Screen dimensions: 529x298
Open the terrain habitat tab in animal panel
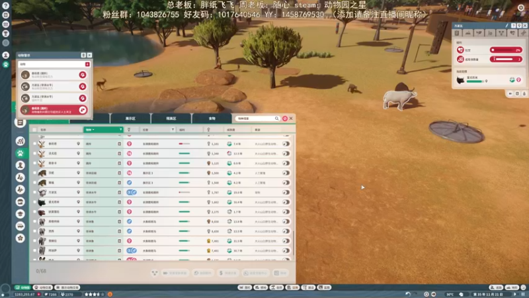pyautogui.click(x=468, y=32)
